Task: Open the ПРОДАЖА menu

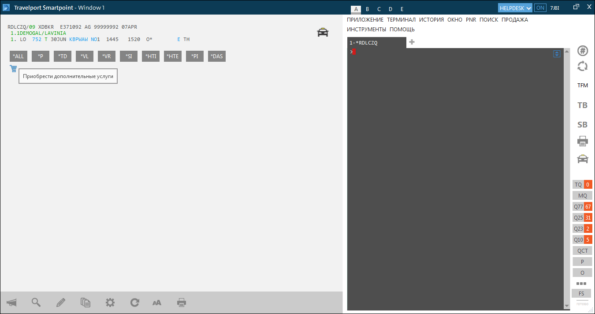Action: coord(515,20)
